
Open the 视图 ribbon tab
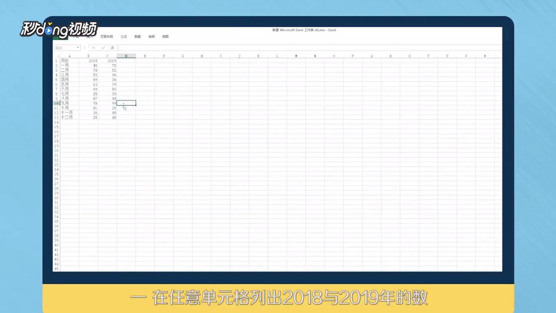(165, 37)
